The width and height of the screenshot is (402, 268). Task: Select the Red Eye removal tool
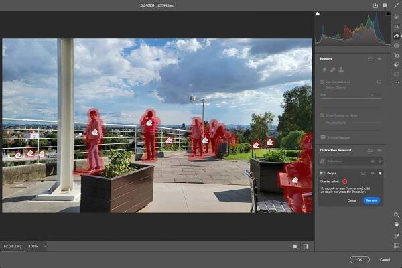pos(397,56)
